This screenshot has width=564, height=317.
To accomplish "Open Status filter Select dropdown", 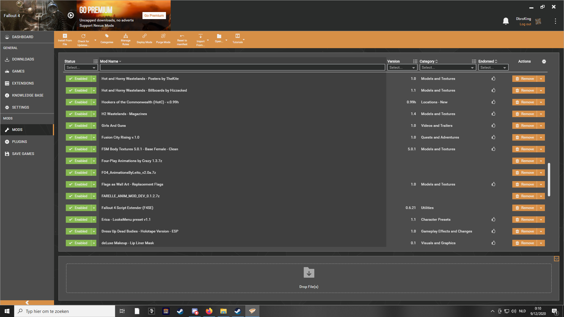I will (x=81, y=68).
